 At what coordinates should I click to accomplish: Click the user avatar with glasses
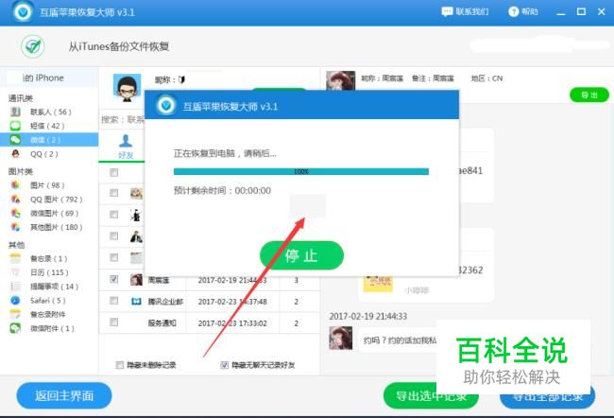[x=127, y=88]
